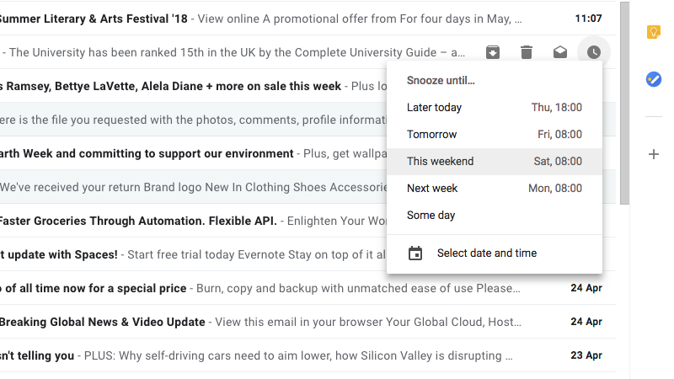The width and height of the screenshot is (674, 379).
Task: Open Select date and time picker
Action: pyautogui.click(x=486, y=254)
